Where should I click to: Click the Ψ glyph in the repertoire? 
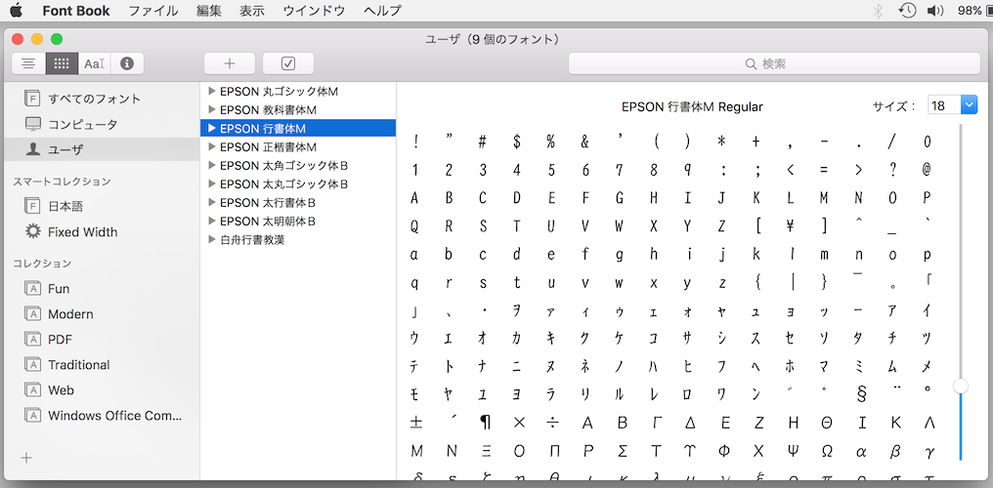click(793, 451)
